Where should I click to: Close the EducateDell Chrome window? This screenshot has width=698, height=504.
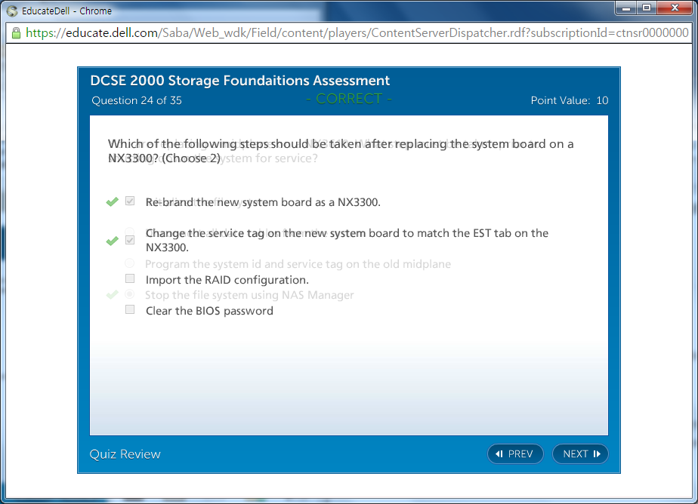tap(675, 8)
